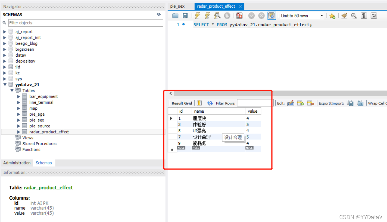Image resolution: width=387 pixels, height=222 pixels.
Task: Delete the selected row via the grid icon
Action: [x=310, y=103]
